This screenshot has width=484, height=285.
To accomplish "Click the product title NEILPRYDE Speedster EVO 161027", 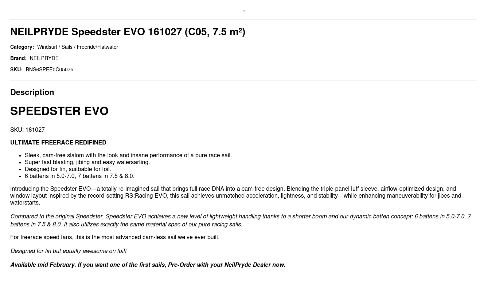I will click(128, 32).
